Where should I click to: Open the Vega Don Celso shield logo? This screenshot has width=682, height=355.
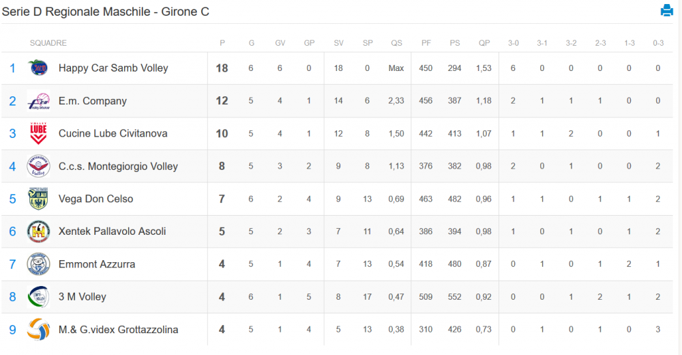click(38, 199)
